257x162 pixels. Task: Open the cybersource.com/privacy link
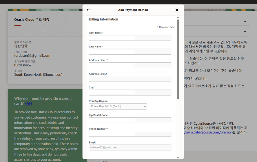208,132
